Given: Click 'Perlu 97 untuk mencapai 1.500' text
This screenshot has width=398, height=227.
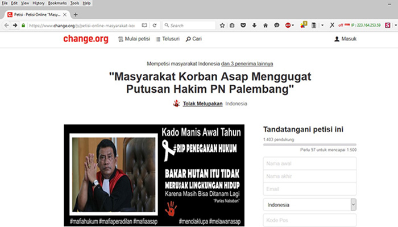Looking at the screenshot, I should (x=328, y=150).
